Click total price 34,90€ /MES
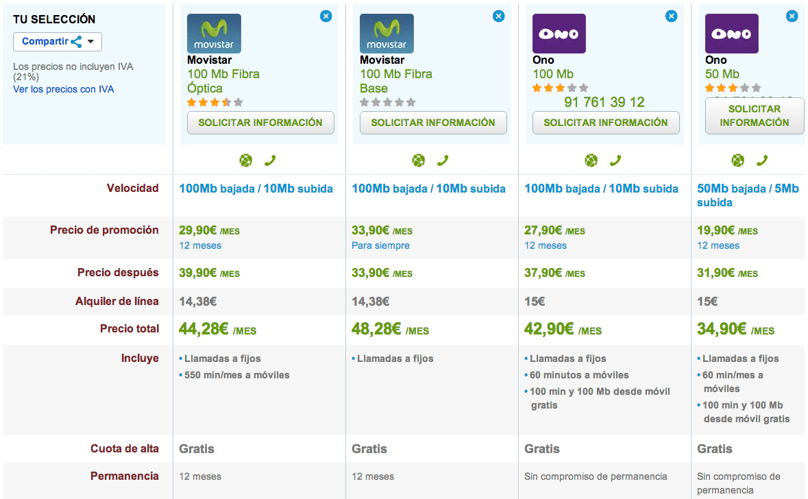808x499 pixels. [735, 329]
